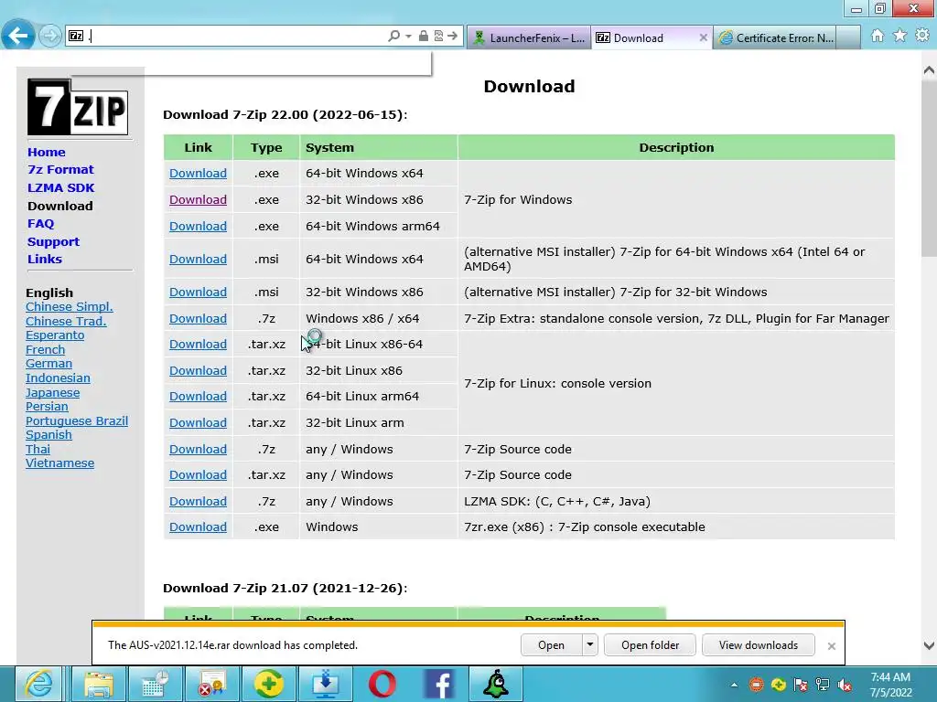Download the .exe 64-bit Windows x64 installer

(x=198, y=173)
